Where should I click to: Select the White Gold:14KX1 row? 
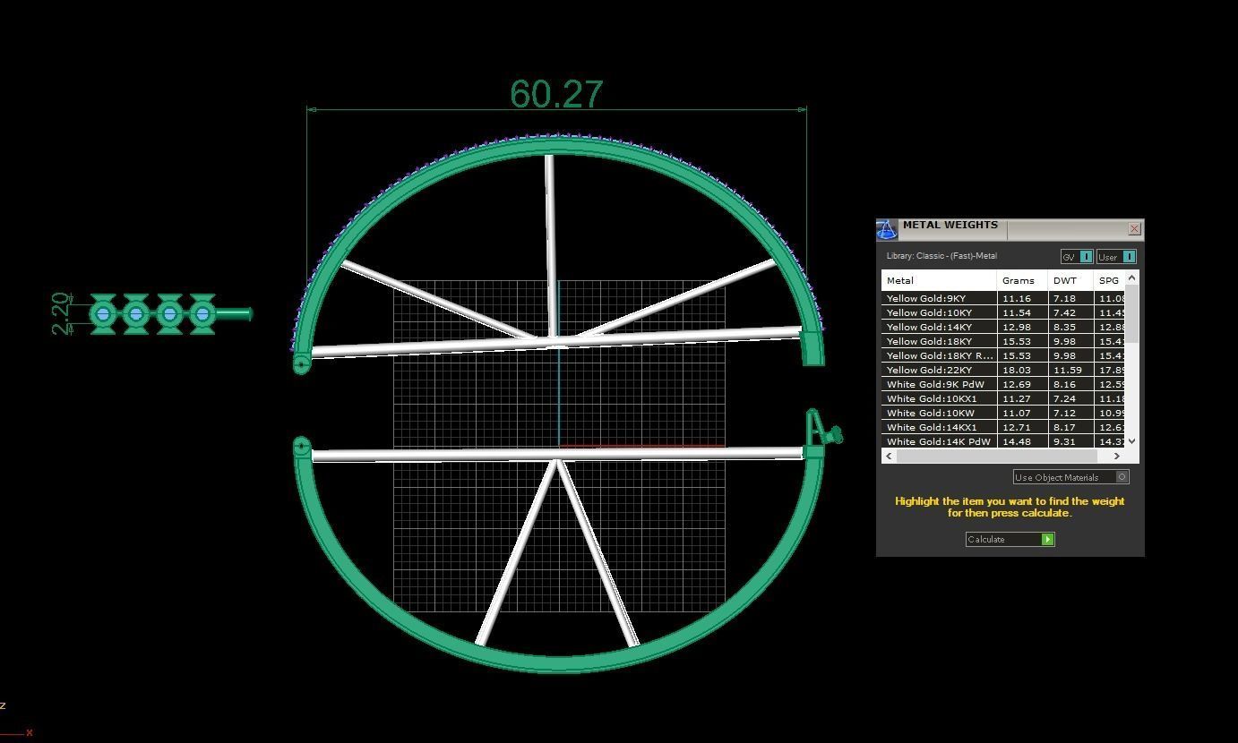point(1002,427)
